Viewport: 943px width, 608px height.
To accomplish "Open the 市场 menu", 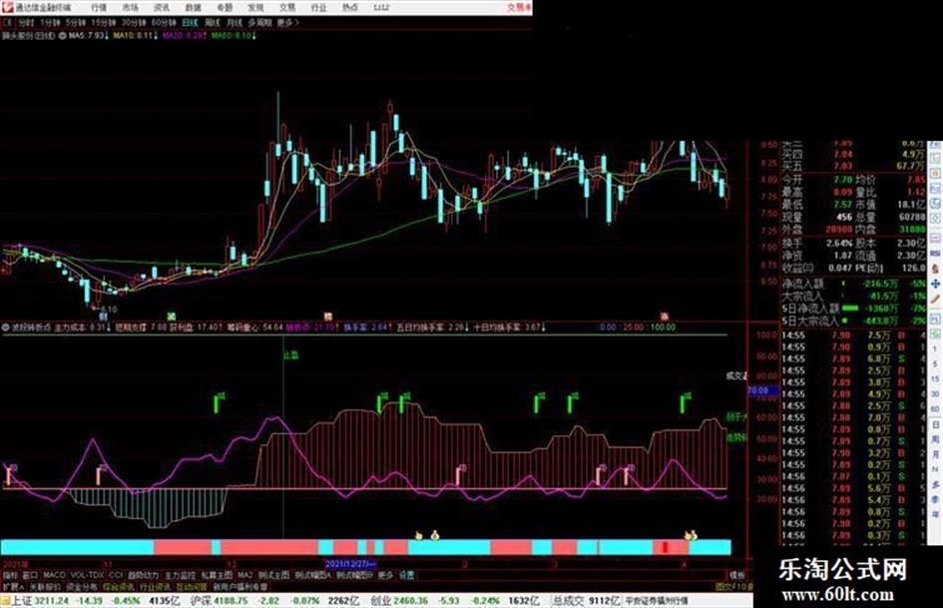I will pyautogui.click(x=130, y=8).
